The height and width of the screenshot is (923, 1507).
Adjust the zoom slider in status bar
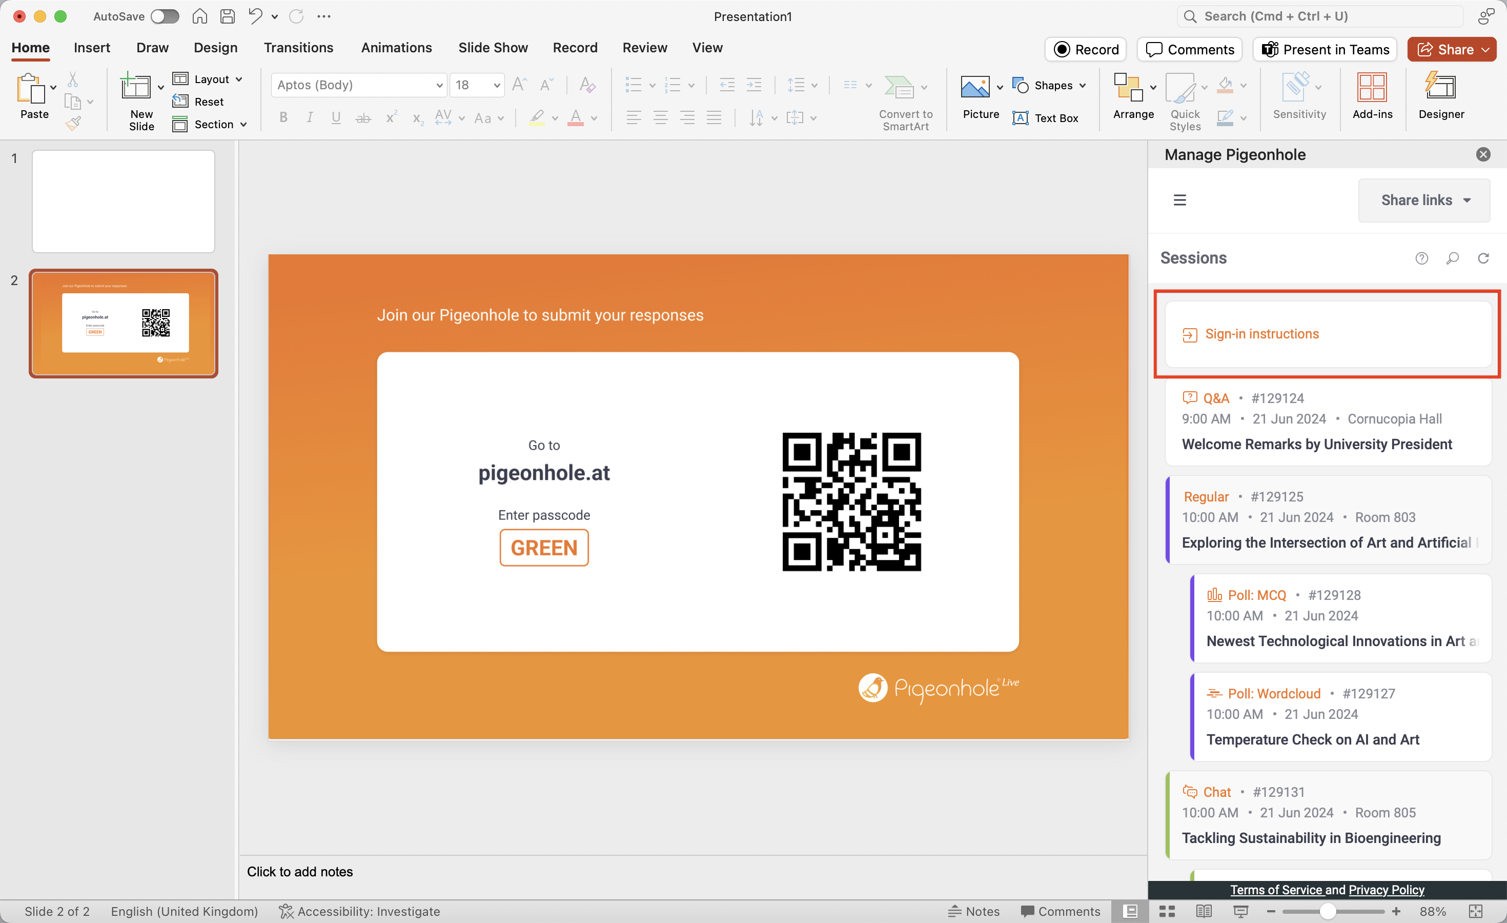pos(1327,911)
